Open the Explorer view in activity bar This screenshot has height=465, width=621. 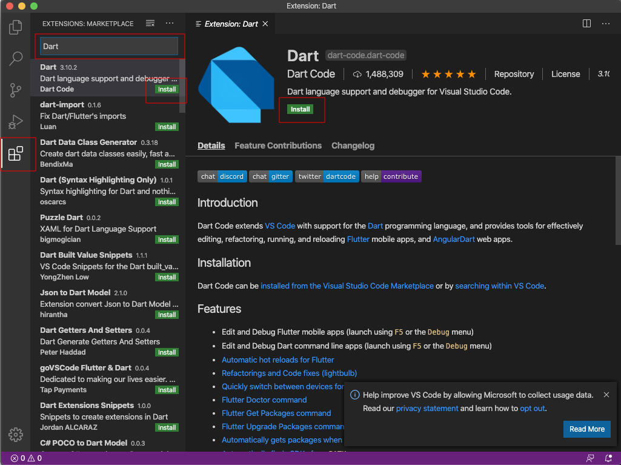15,27
